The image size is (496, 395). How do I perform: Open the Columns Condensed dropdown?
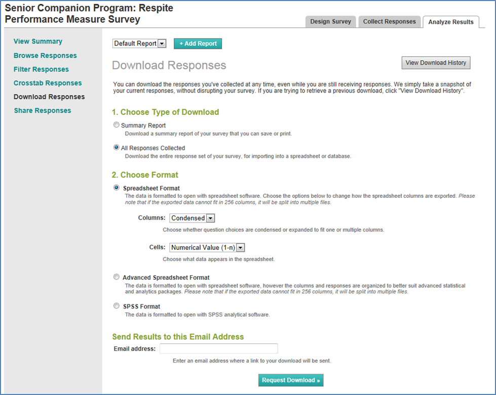pos(192,218)
